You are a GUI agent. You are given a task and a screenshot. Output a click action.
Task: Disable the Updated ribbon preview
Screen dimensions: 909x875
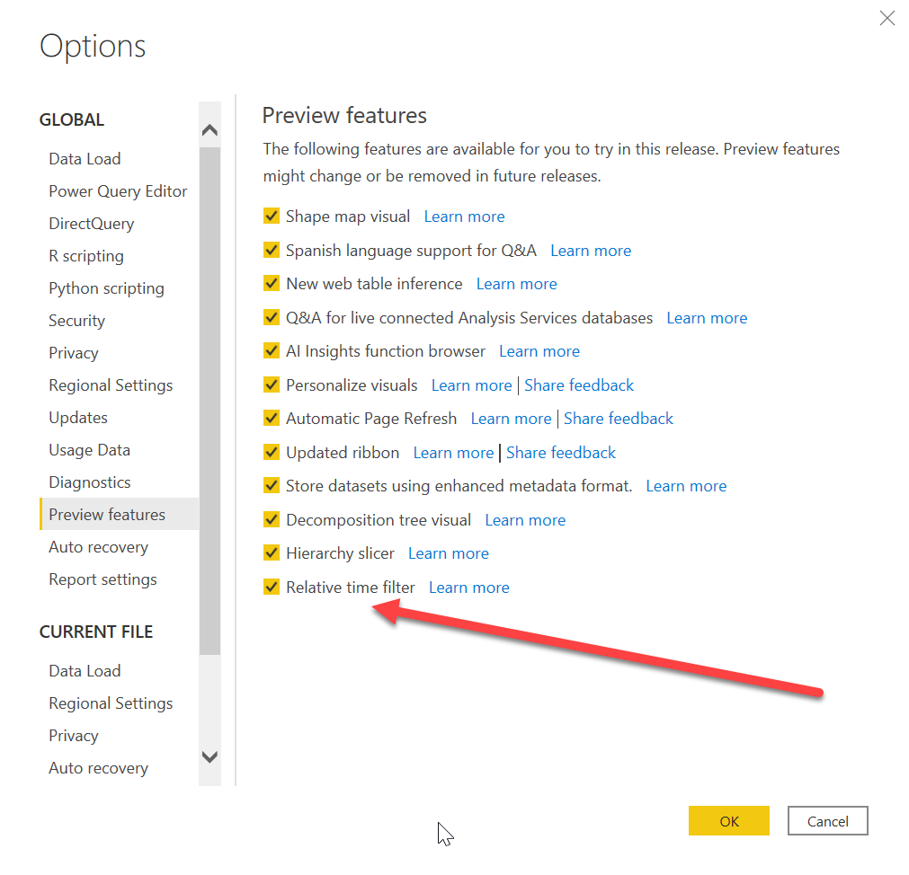[272, 452]
